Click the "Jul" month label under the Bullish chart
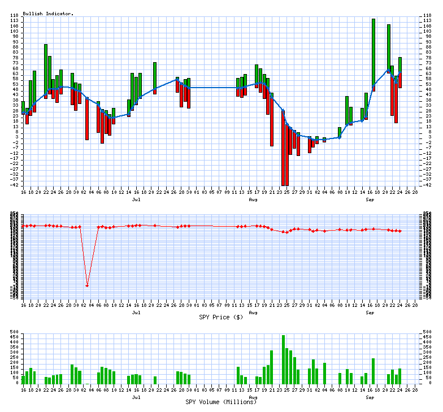This screenshot has width=443, height=412. tap(136, 200)
